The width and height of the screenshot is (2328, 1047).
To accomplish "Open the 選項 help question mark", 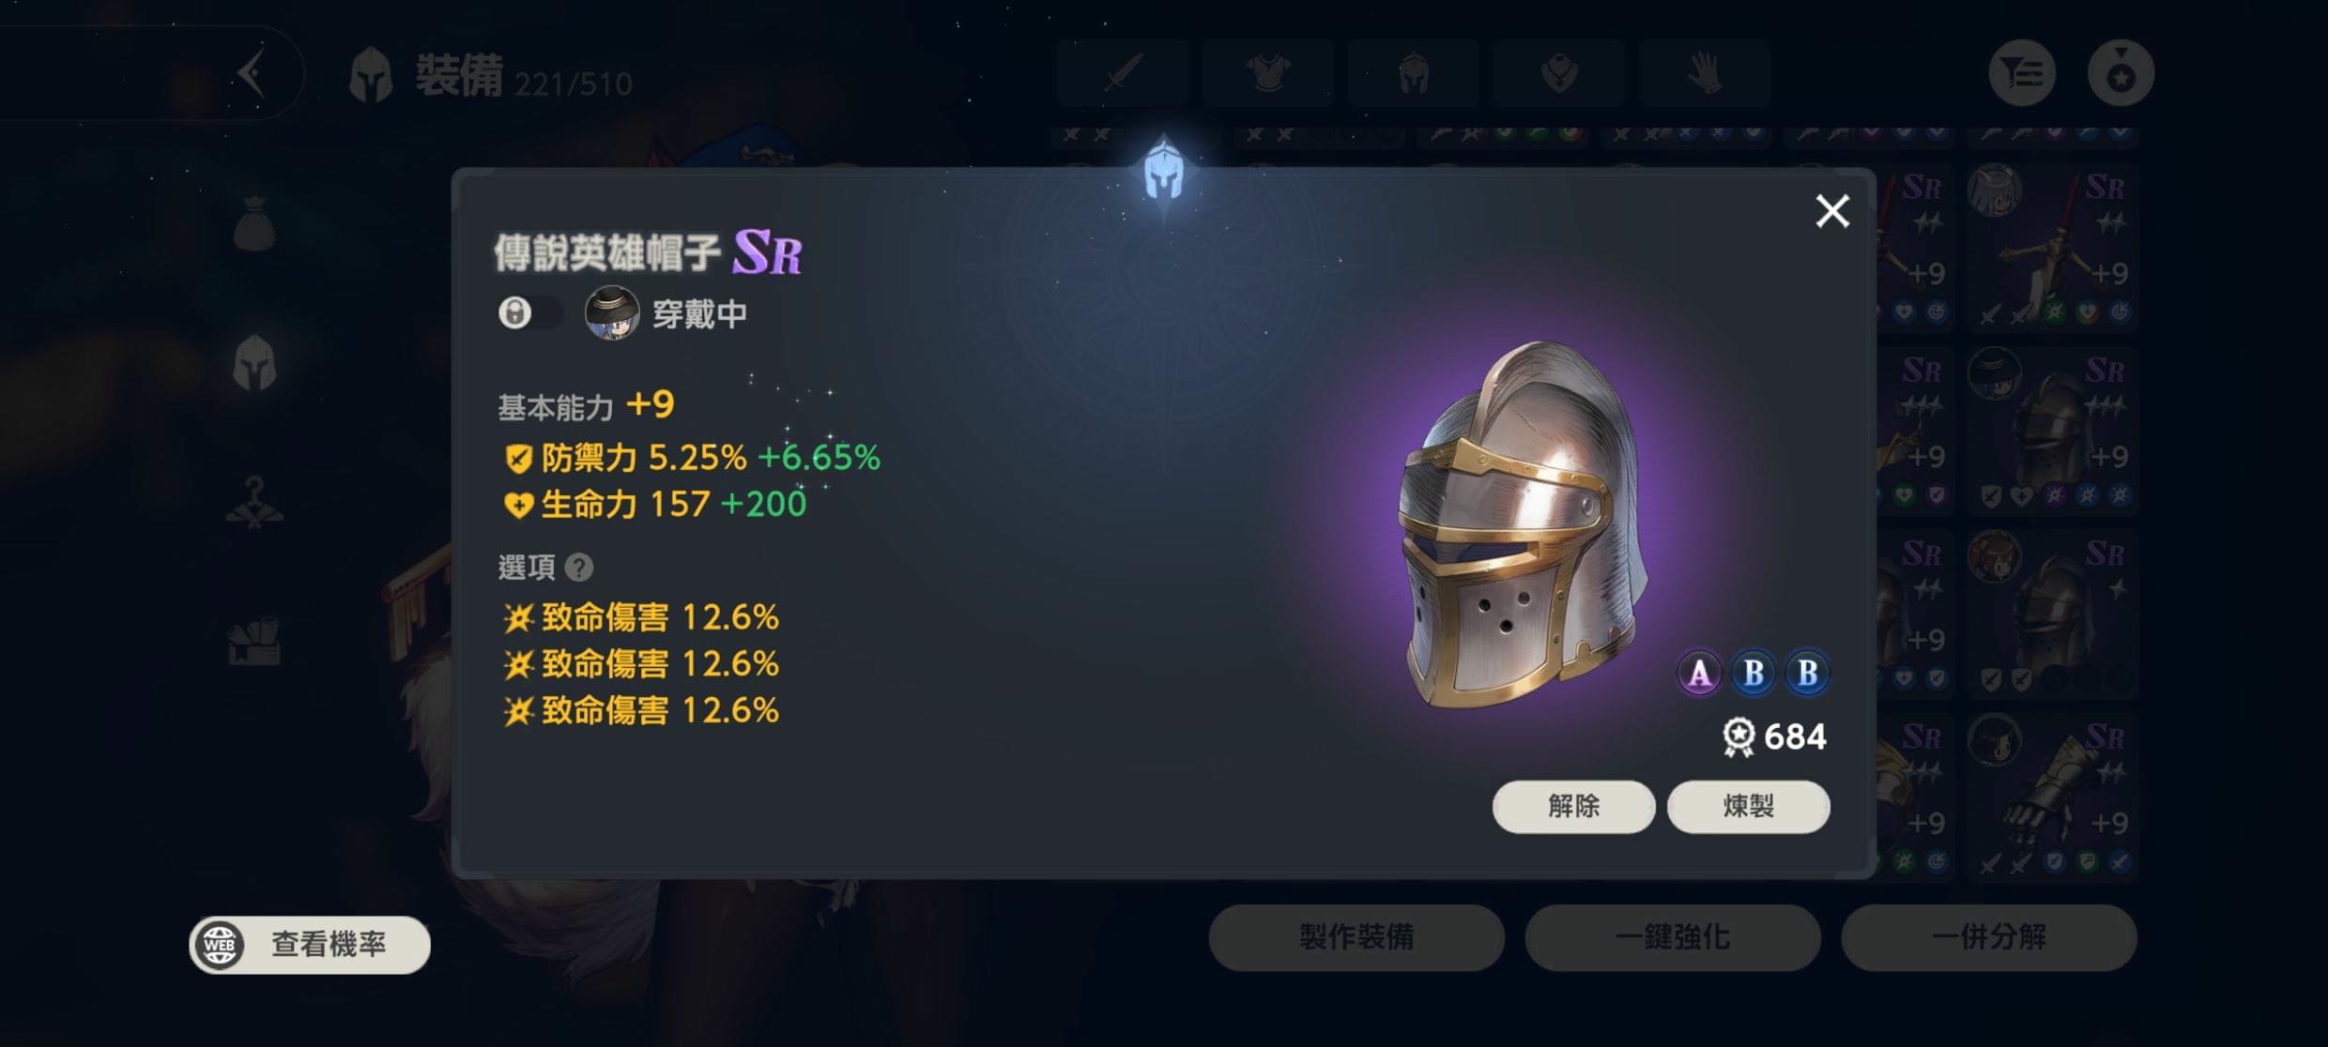I will click(579, 567).
